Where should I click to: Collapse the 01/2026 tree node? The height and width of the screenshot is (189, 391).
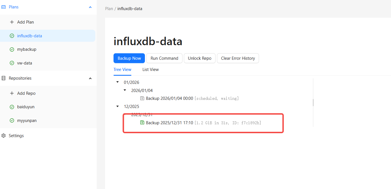click(x=117, y=82)
